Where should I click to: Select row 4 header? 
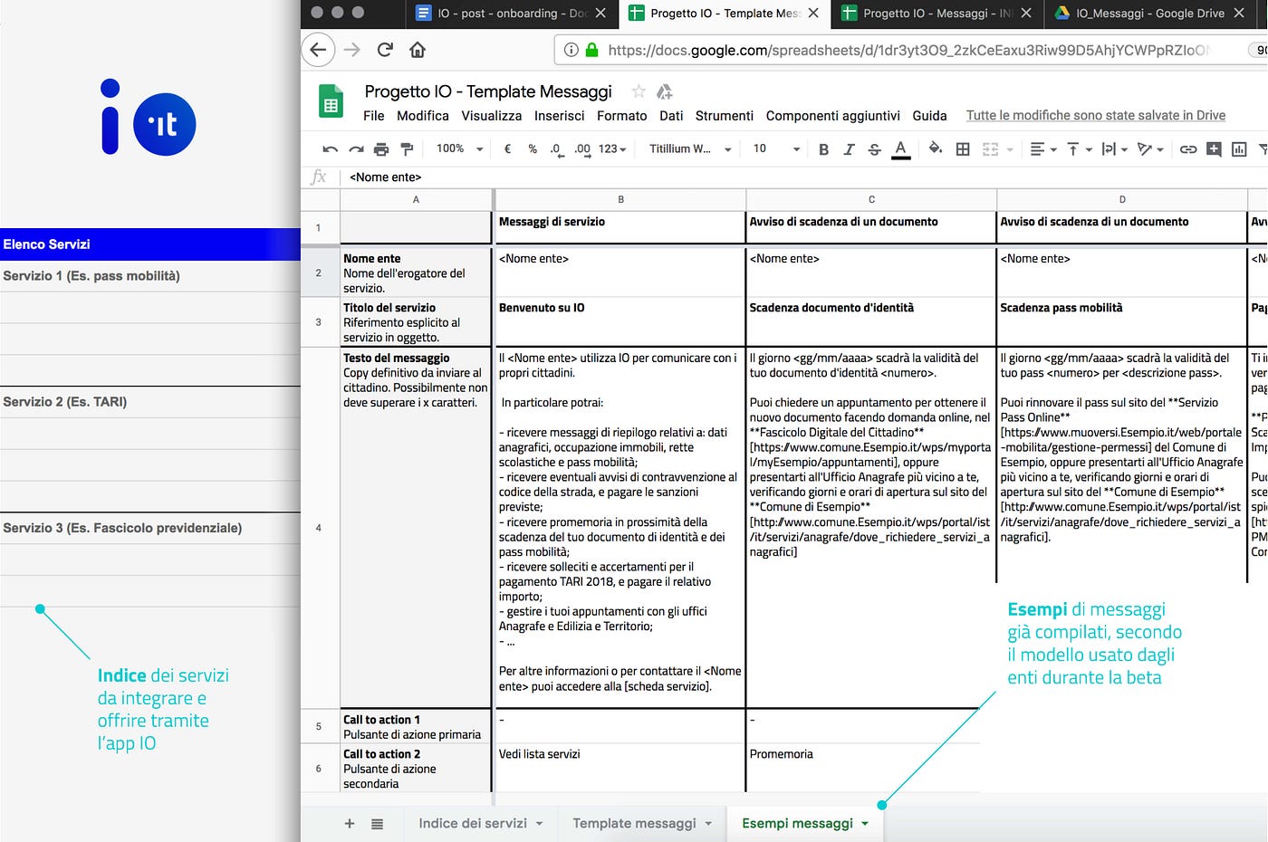click(319, 528)
